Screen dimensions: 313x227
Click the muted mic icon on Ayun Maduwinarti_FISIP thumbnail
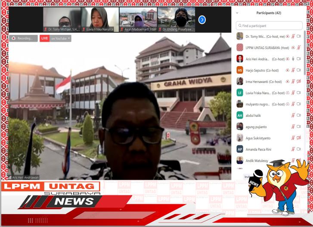click(x=122, y=29)
